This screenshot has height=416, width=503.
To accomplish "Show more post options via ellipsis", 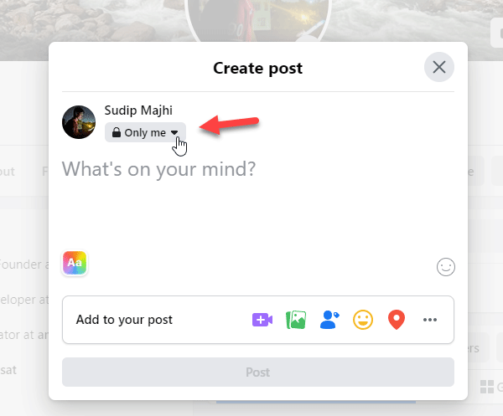I will click(x=430, y=320).
